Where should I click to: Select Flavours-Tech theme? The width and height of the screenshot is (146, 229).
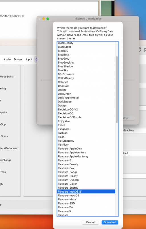[x=86, y=207]
